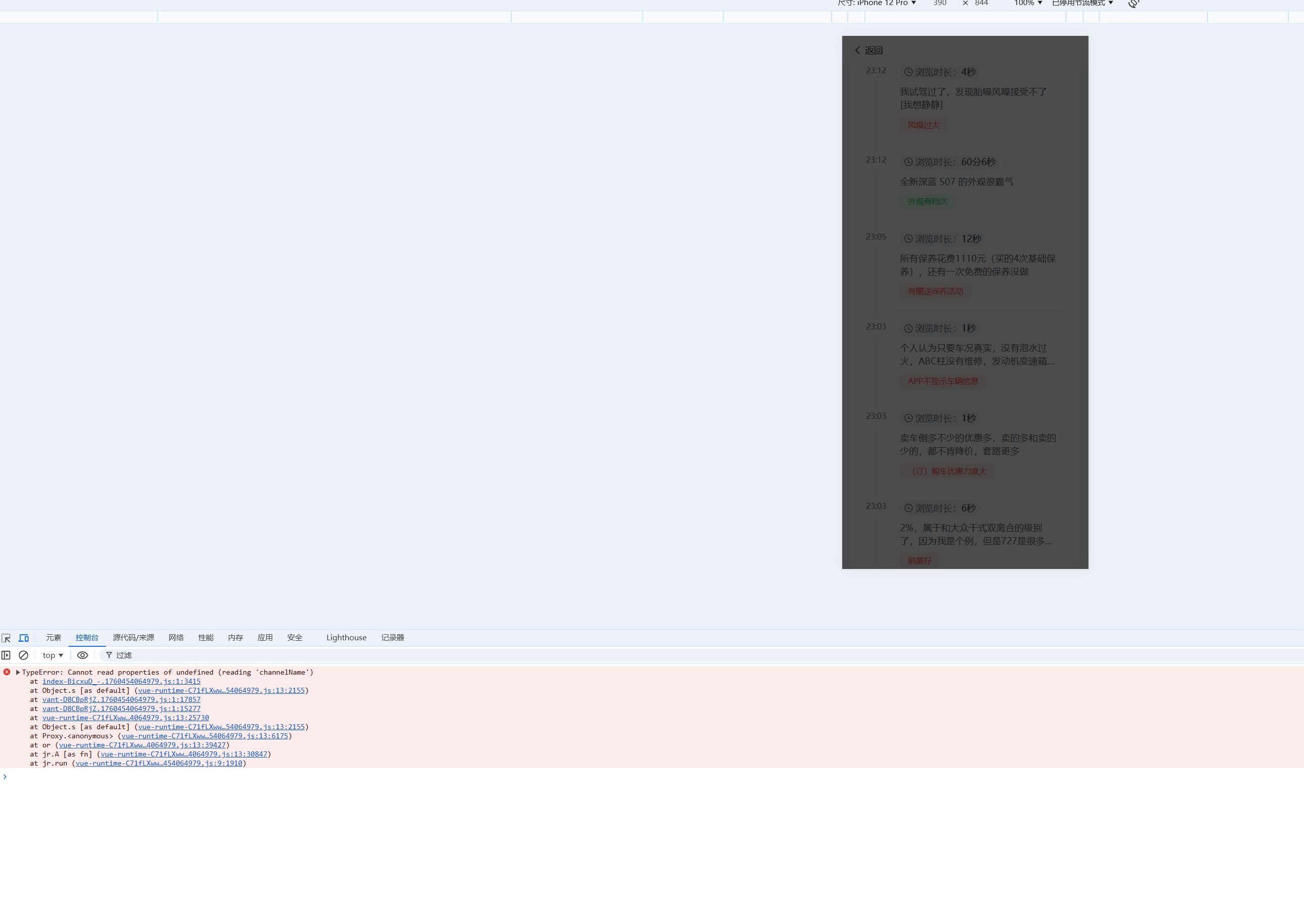Open the top frame context dropdown
1304x899 pixels.
52,655
